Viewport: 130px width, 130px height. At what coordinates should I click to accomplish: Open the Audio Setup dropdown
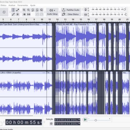52,12
